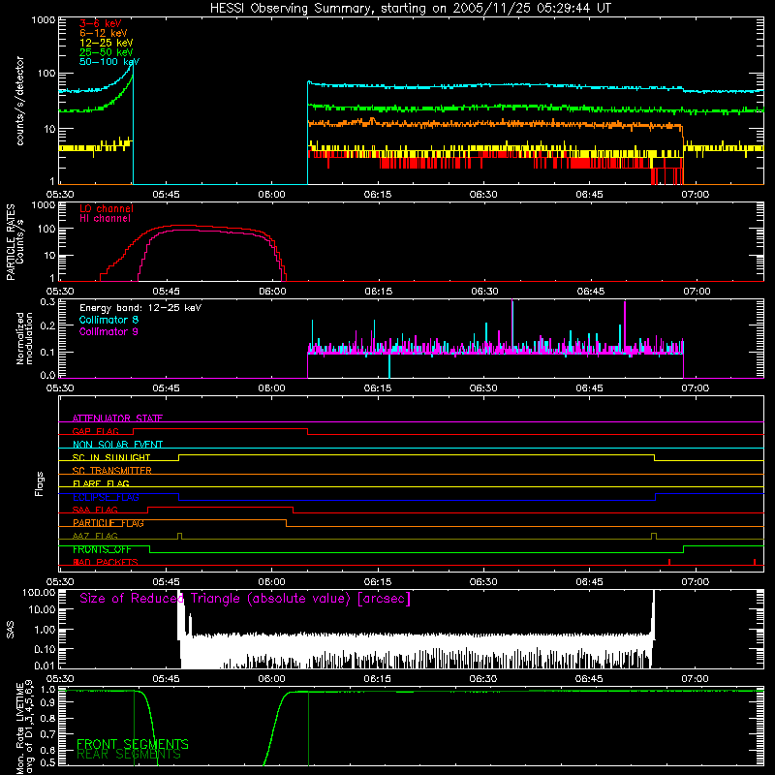
Task: Click the SC_TRANSMITTER flag label
Action: tap(112, 470)
